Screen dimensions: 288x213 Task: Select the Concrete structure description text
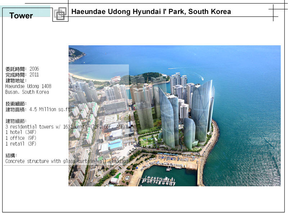pyautogui.click(x=67, y=161)
